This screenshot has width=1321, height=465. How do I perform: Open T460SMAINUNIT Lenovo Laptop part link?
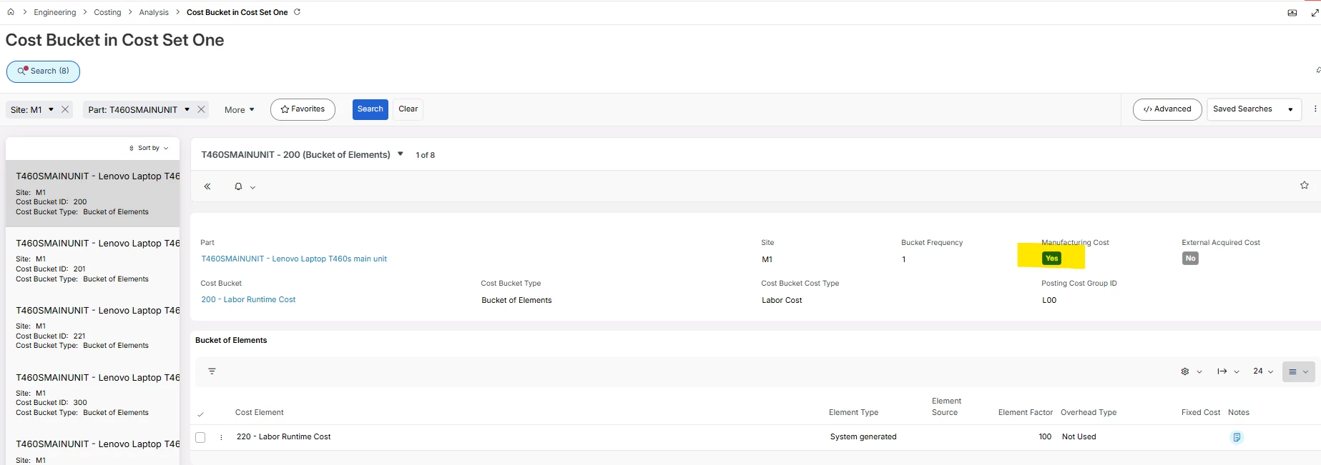[294, 259]
